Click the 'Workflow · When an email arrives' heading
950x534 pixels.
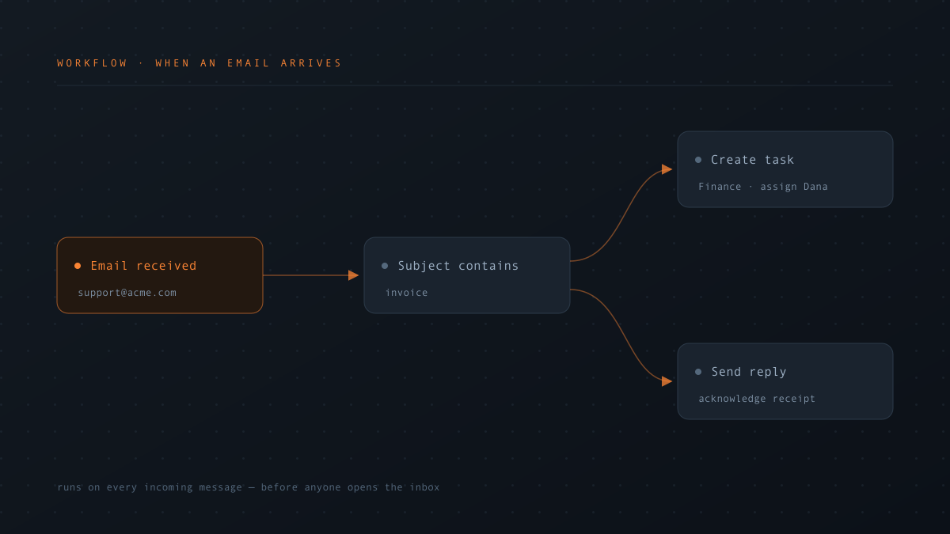pos(199,63)
